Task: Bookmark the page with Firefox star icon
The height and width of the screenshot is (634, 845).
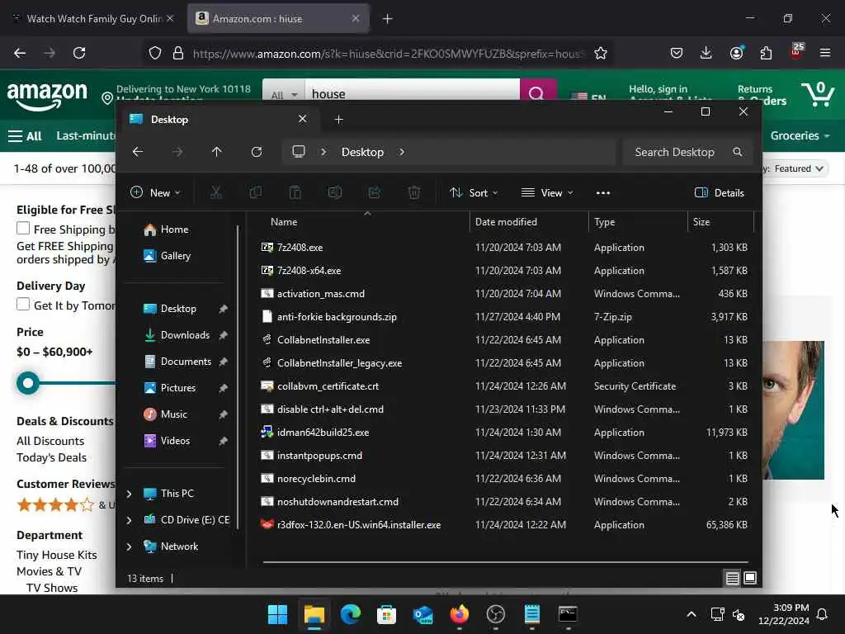Action: (x=601, y=53)
